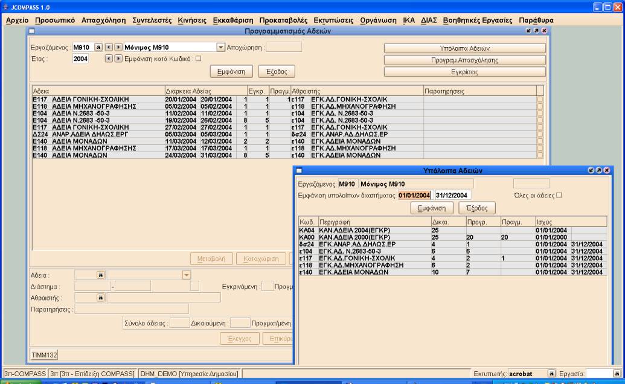
Task: Click the Εγκρίσεις button
Action: point(465,72)
